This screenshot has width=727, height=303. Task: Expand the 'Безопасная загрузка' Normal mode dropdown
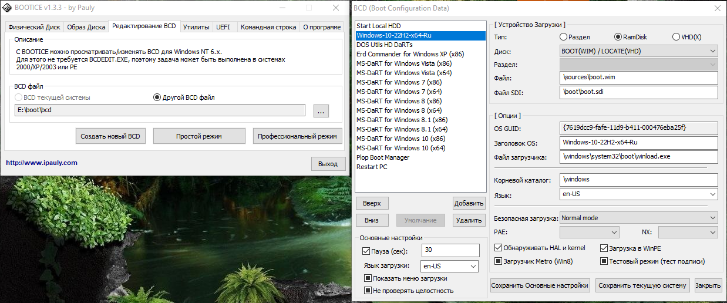click(638, 218)
